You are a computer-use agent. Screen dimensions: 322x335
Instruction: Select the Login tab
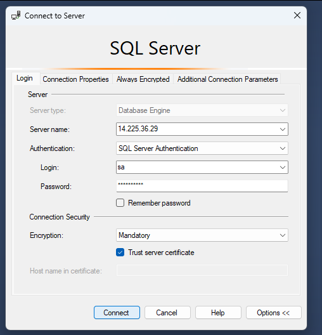[x=25, y=78]
